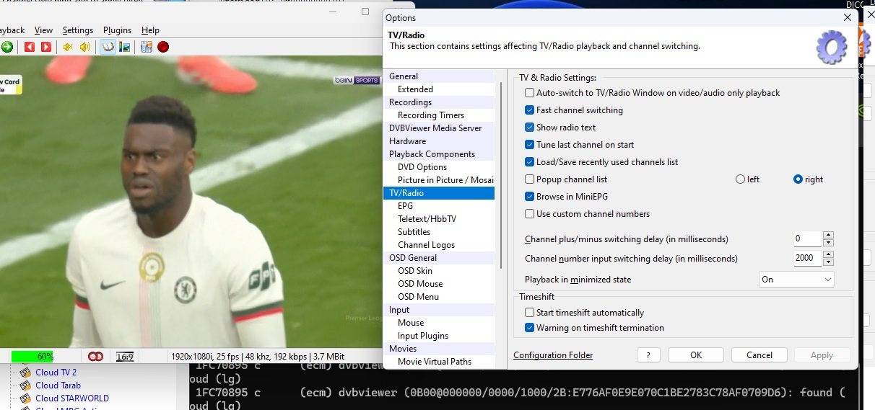The height and width of the screenshot is (410, 875).
Task: Enable Use custom channel numbers
Action: [x=530, y=214]
